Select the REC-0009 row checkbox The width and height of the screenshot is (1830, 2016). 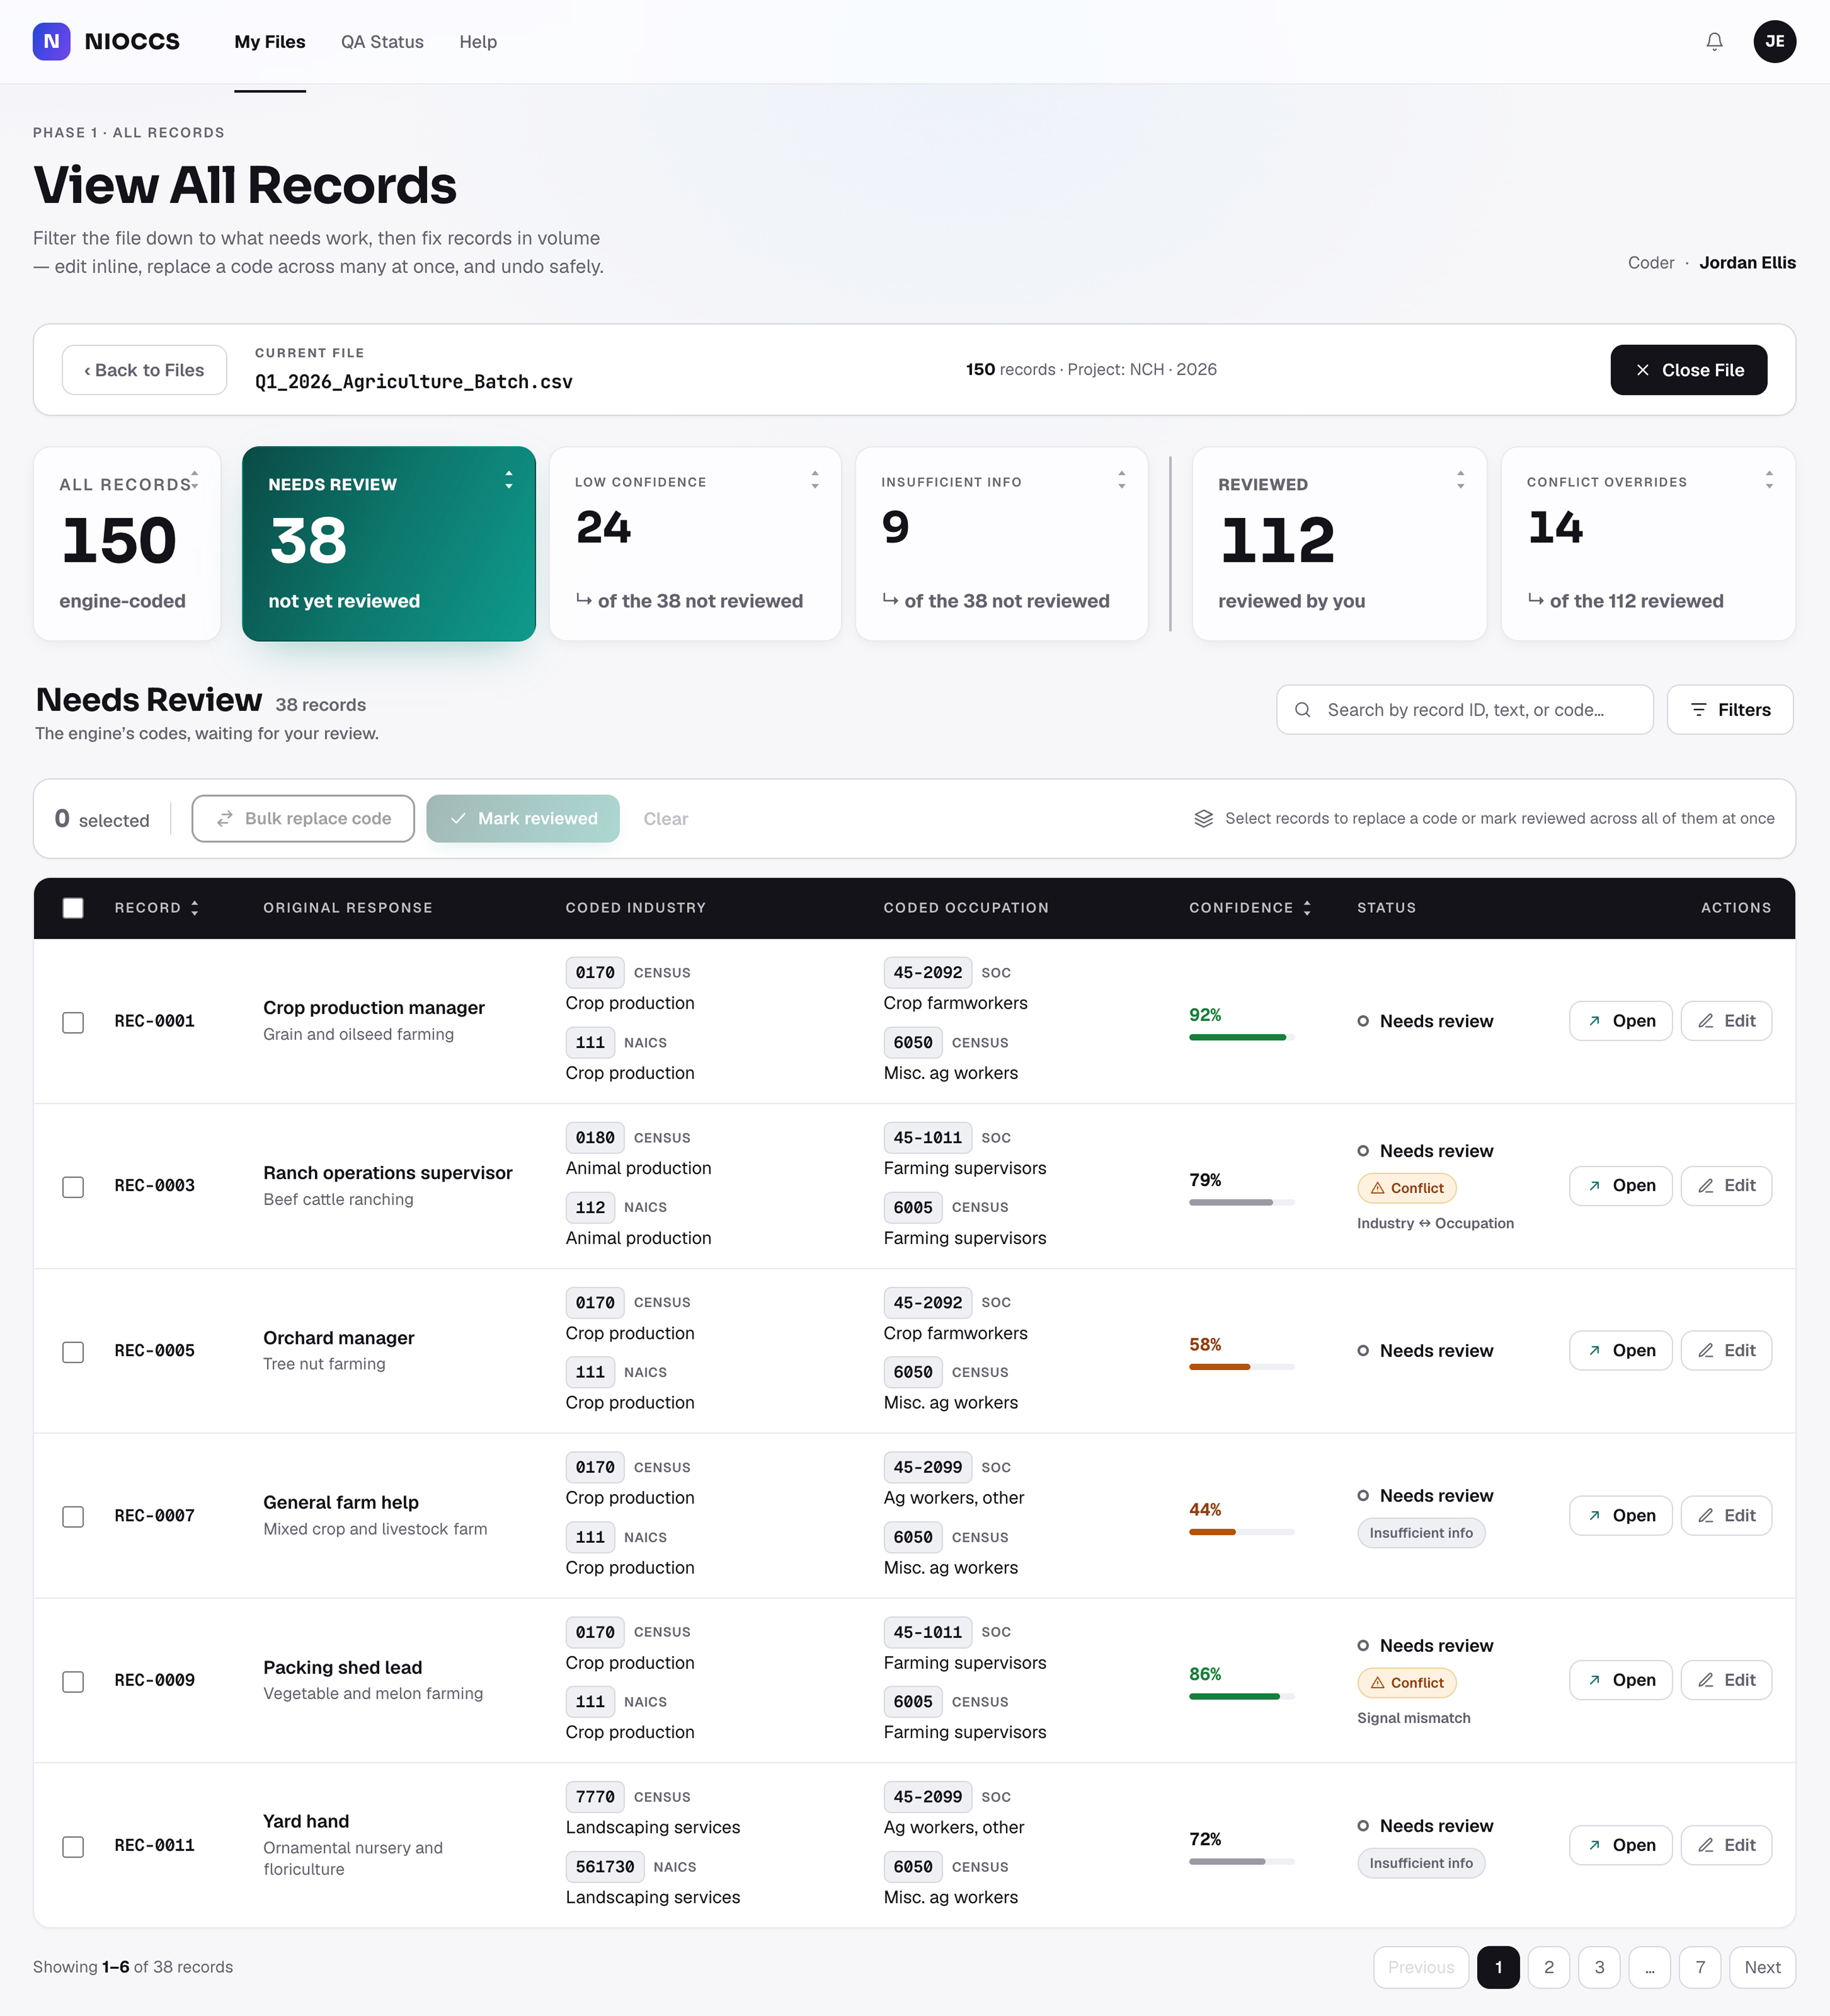point(73,1682)
